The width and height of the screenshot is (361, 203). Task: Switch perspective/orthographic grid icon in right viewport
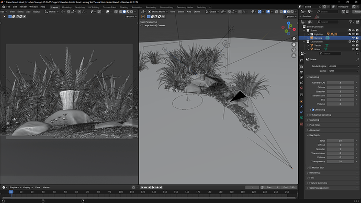tap(294, 55)
